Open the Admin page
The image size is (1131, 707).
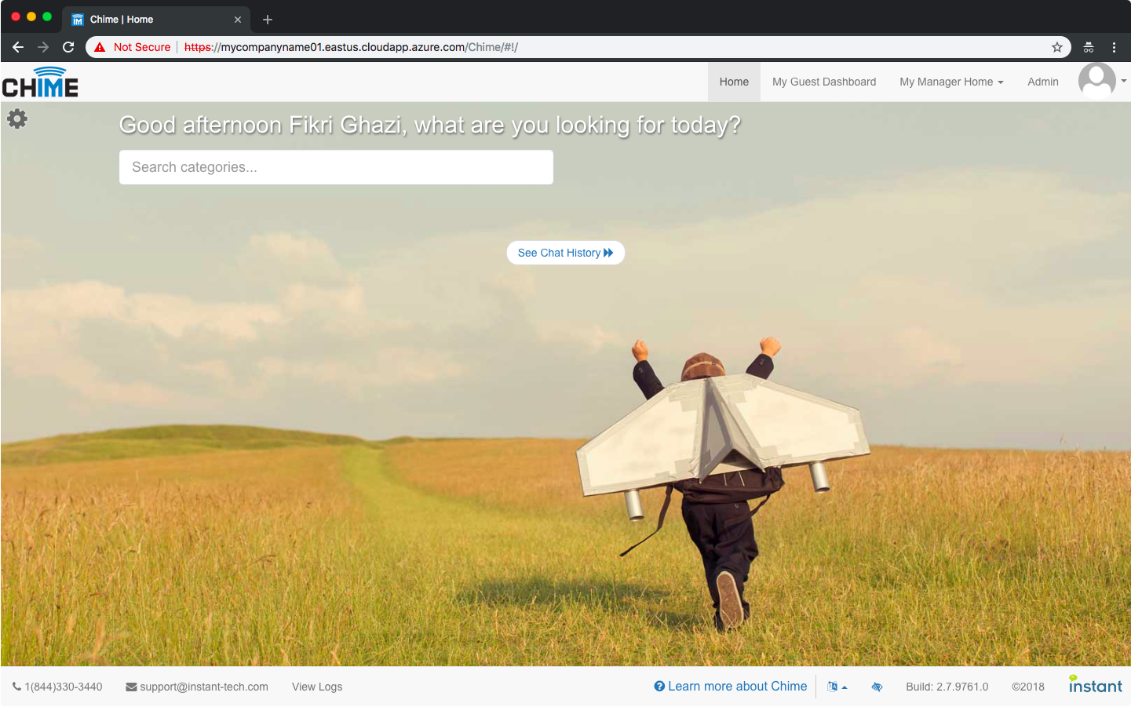(1043, 82)
